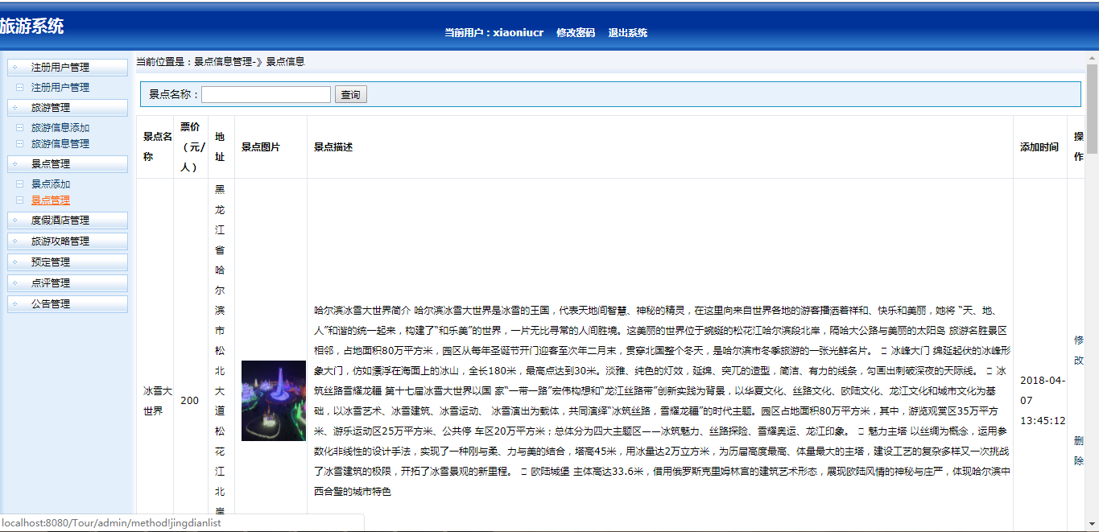The height and width of the screenshot is (532, 1099).
Task: Expand the 度假酒店管理 section
Action: [x=67, y=220]
